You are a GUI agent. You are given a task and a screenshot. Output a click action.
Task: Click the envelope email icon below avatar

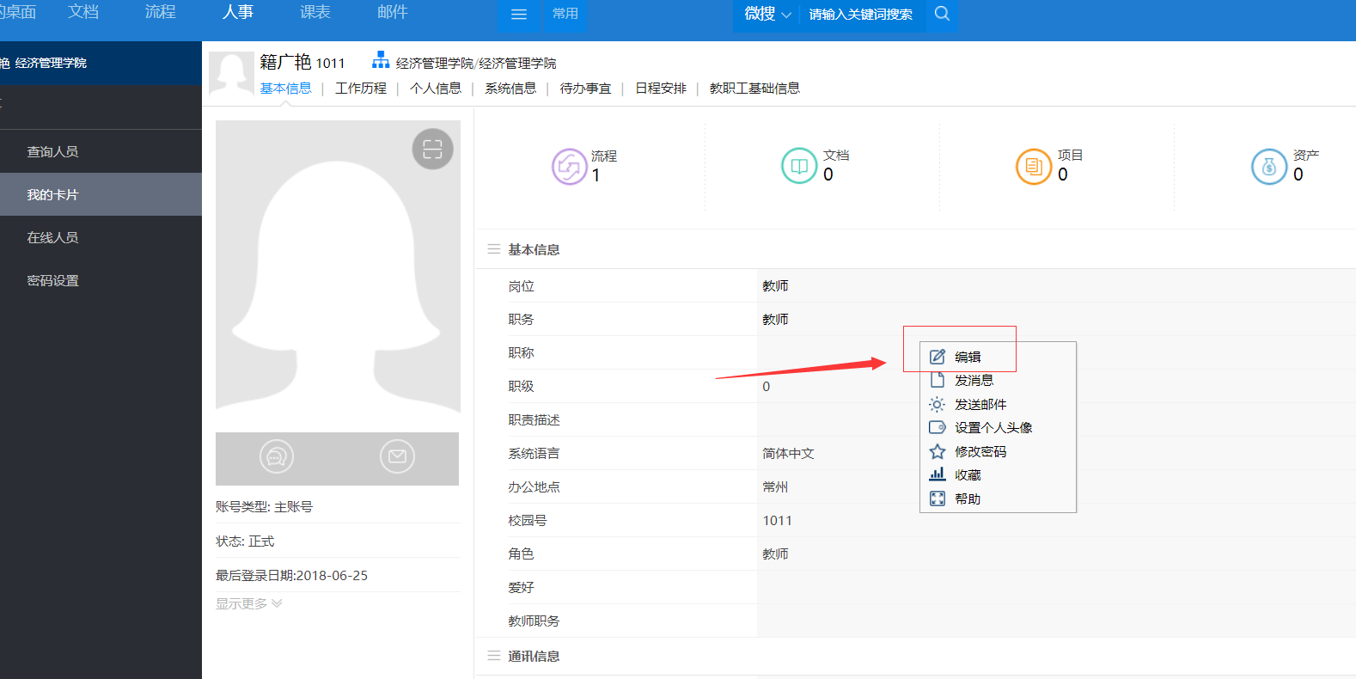[x=397, y=456]
